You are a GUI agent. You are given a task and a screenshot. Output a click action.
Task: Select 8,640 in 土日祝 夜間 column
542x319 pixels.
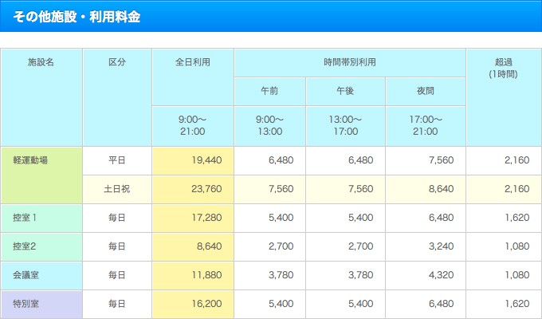(426, 189)
